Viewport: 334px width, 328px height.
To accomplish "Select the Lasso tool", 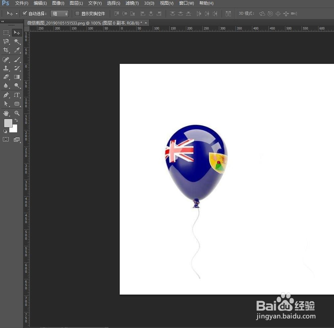I will pyautogui.click(x=6, y=41).
